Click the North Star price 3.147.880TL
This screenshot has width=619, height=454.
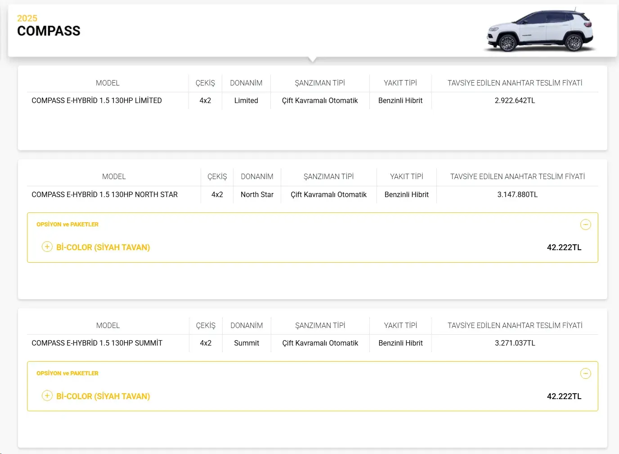point(517,194)
